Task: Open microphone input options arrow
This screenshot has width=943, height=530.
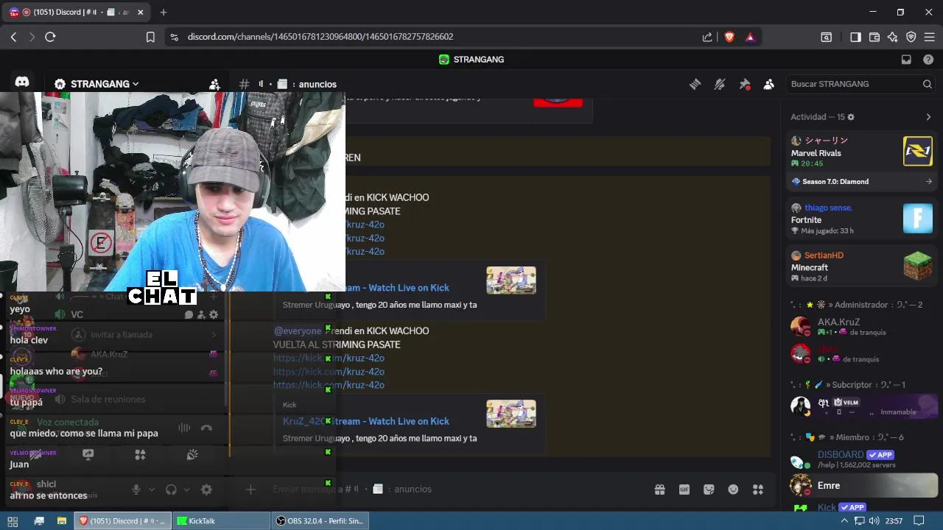Action: coord(152,490)
